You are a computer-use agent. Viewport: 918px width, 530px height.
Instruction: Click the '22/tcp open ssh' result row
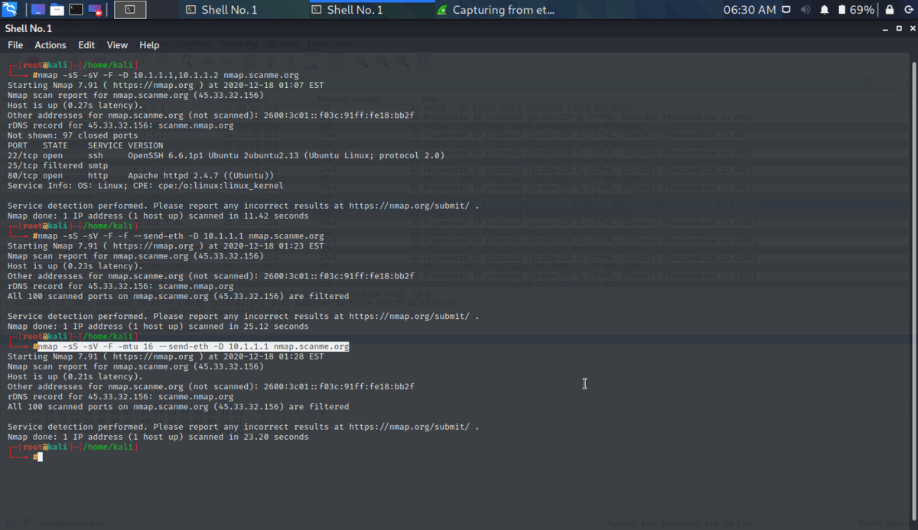pos(226,155)
